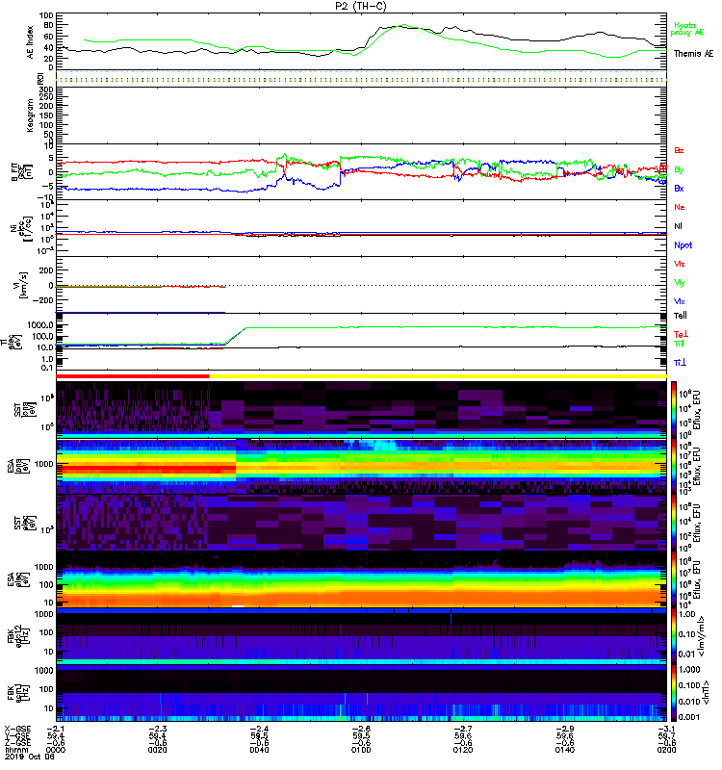Click the FBK edc12 Hz axis label
Viewport: 722px width, 770px height.
[18, 636]
